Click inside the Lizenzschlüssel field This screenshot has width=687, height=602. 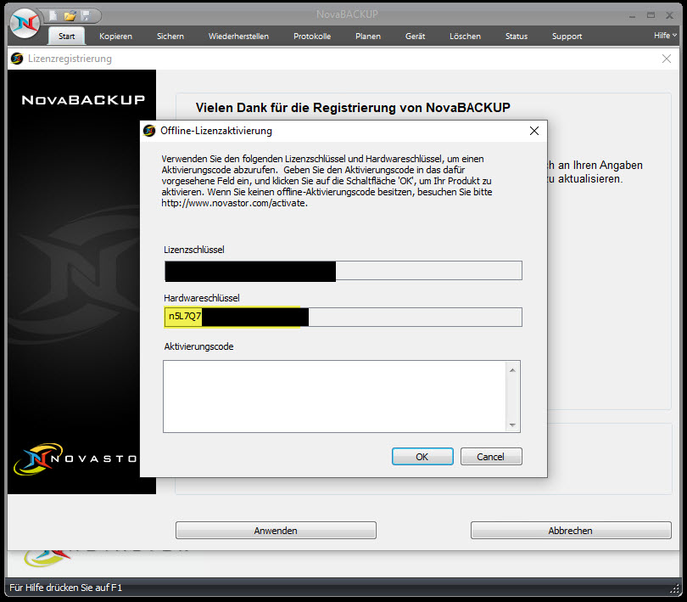(x=343, y=270)
